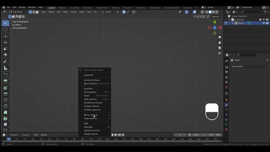The image size is (270, 152).
Task: Select the Annotate pencil tool
Action: point(5,62)
